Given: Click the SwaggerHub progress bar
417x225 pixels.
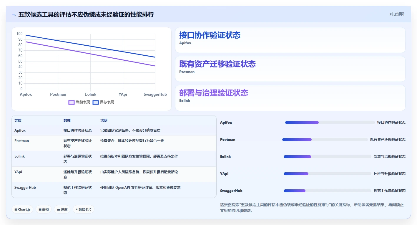Looking at the screenshot, I should 328,191.
